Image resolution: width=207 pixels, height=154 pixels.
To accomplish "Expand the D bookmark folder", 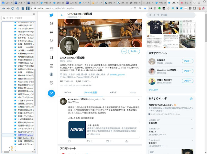I will tap(9, 147).
